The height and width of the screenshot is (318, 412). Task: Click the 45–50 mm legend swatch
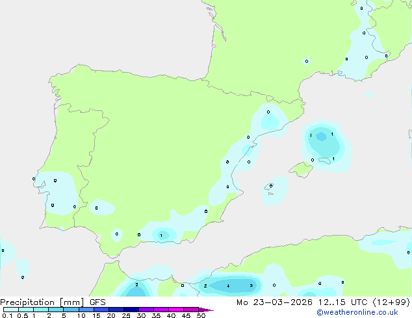191,310
